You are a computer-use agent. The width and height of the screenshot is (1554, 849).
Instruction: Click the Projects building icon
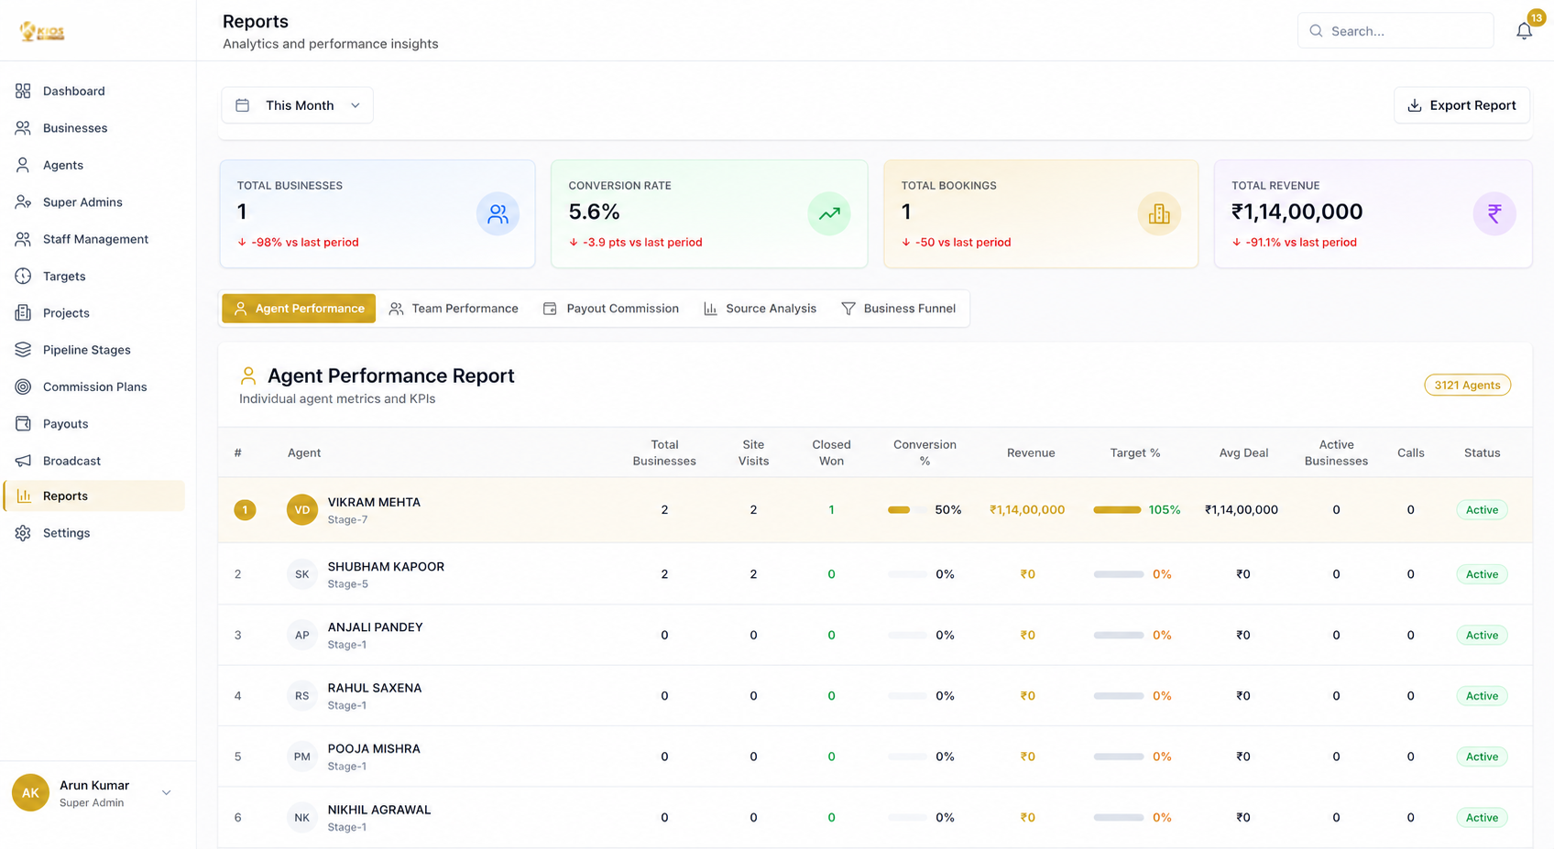tap(23, 312)
